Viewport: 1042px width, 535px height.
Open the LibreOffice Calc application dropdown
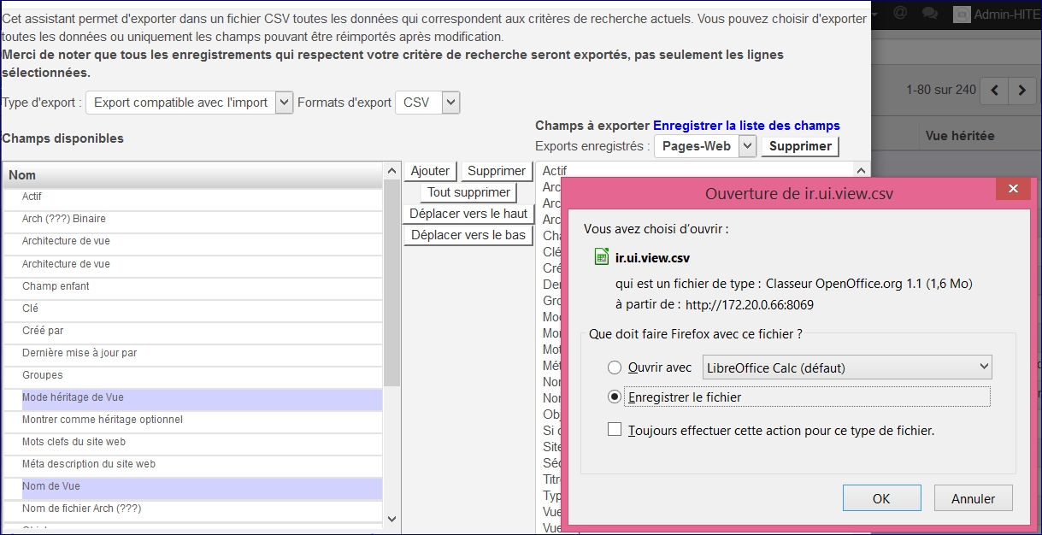click(x=846, y=367)
